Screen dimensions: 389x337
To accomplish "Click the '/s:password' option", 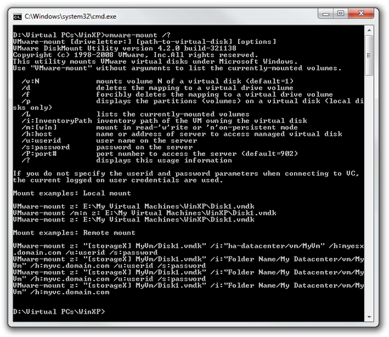I will coord(46,147).
